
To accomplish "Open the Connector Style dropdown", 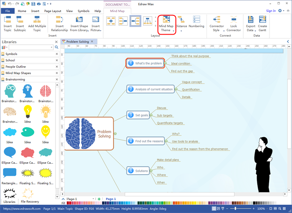I will 216,24.
